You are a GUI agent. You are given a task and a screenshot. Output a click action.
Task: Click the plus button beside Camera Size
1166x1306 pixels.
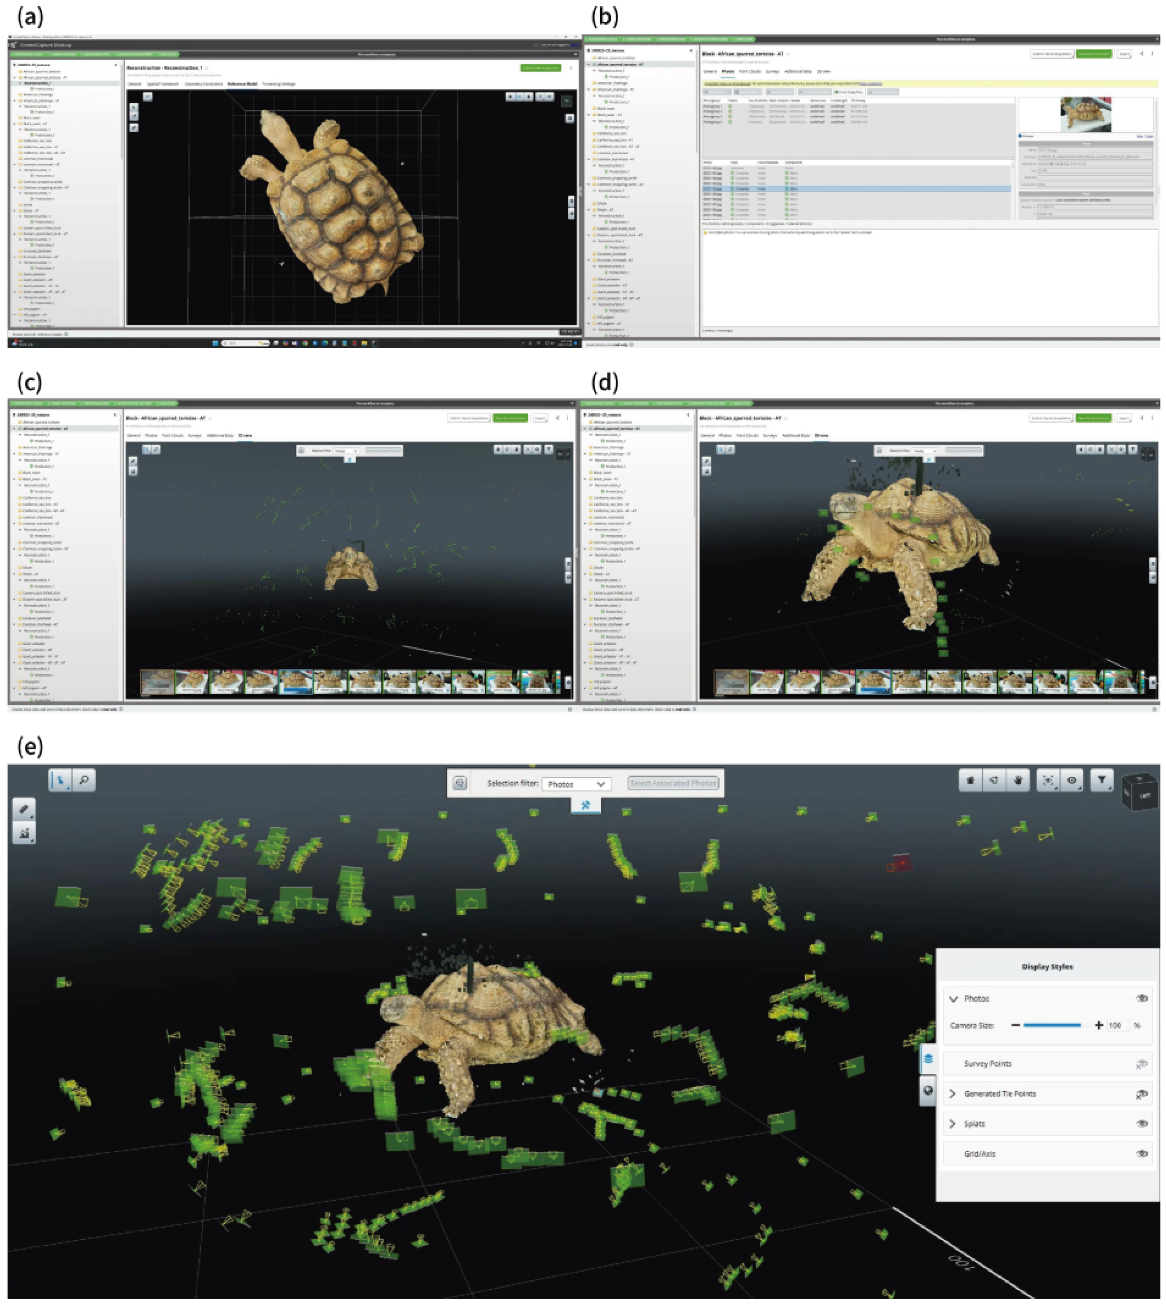click(x=1099, y=1026)
